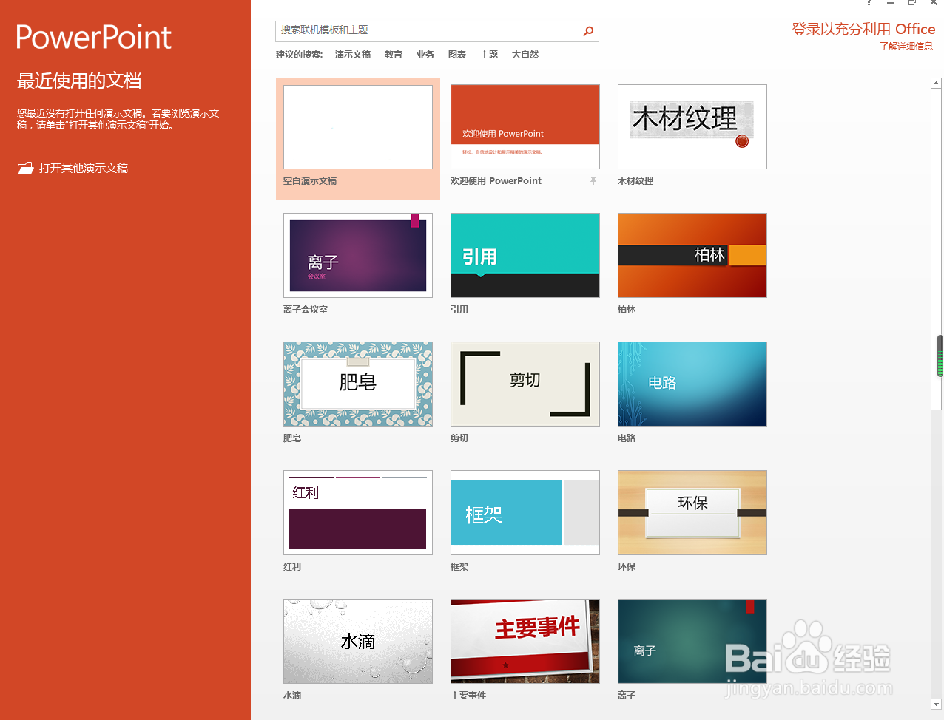The height and width of the screenshot is (720, 944).
Task: Click the 离子会议室 caption text
Action: coord(306,310)
